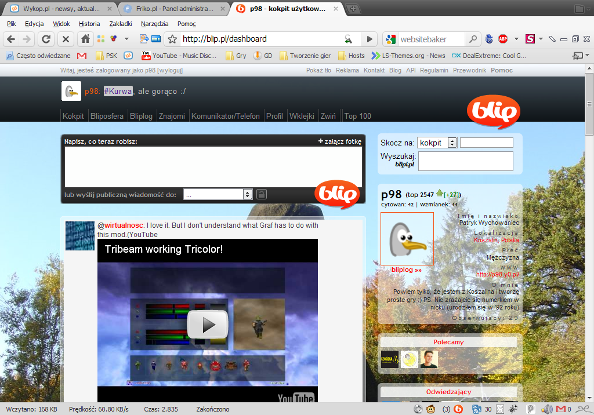594x415 pixels.
Task: Switch to the Wykop.pl browser tab
Action: coord(58,9)
